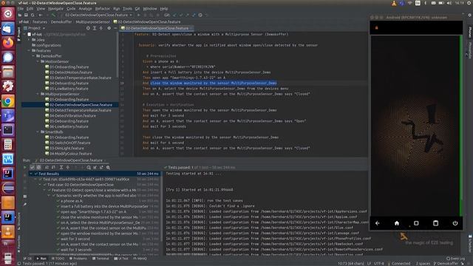Open the Event Log in status bar
473x266 pixels.
click(x=455, y=259)
